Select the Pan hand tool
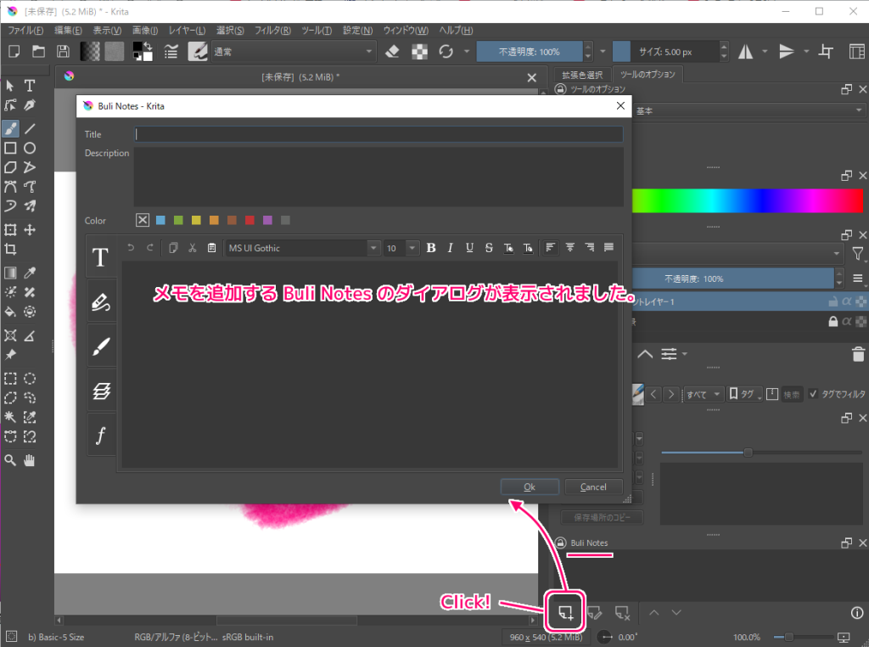Screen dimensions: 869x647 (x=30, y=460)
